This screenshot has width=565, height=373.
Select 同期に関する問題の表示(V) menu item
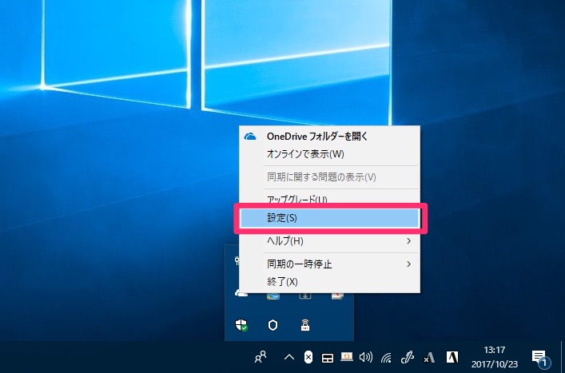coord(330,177)
